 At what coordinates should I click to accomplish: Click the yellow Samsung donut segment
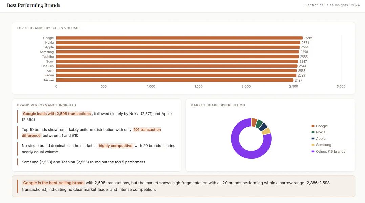click(x=266, y=131)
